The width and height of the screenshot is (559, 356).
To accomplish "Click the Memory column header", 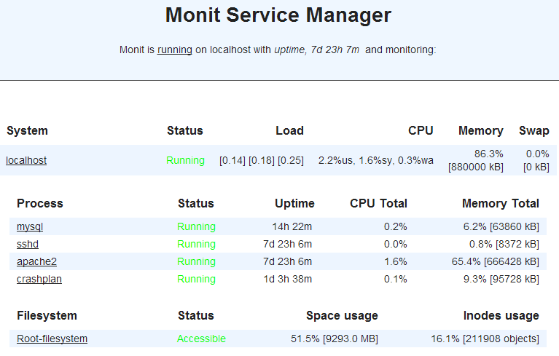I will pyautogui.click(x=481, y=130).
